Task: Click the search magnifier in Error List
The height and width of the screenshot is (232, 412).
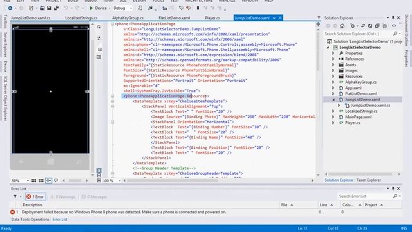Action: 395,196
